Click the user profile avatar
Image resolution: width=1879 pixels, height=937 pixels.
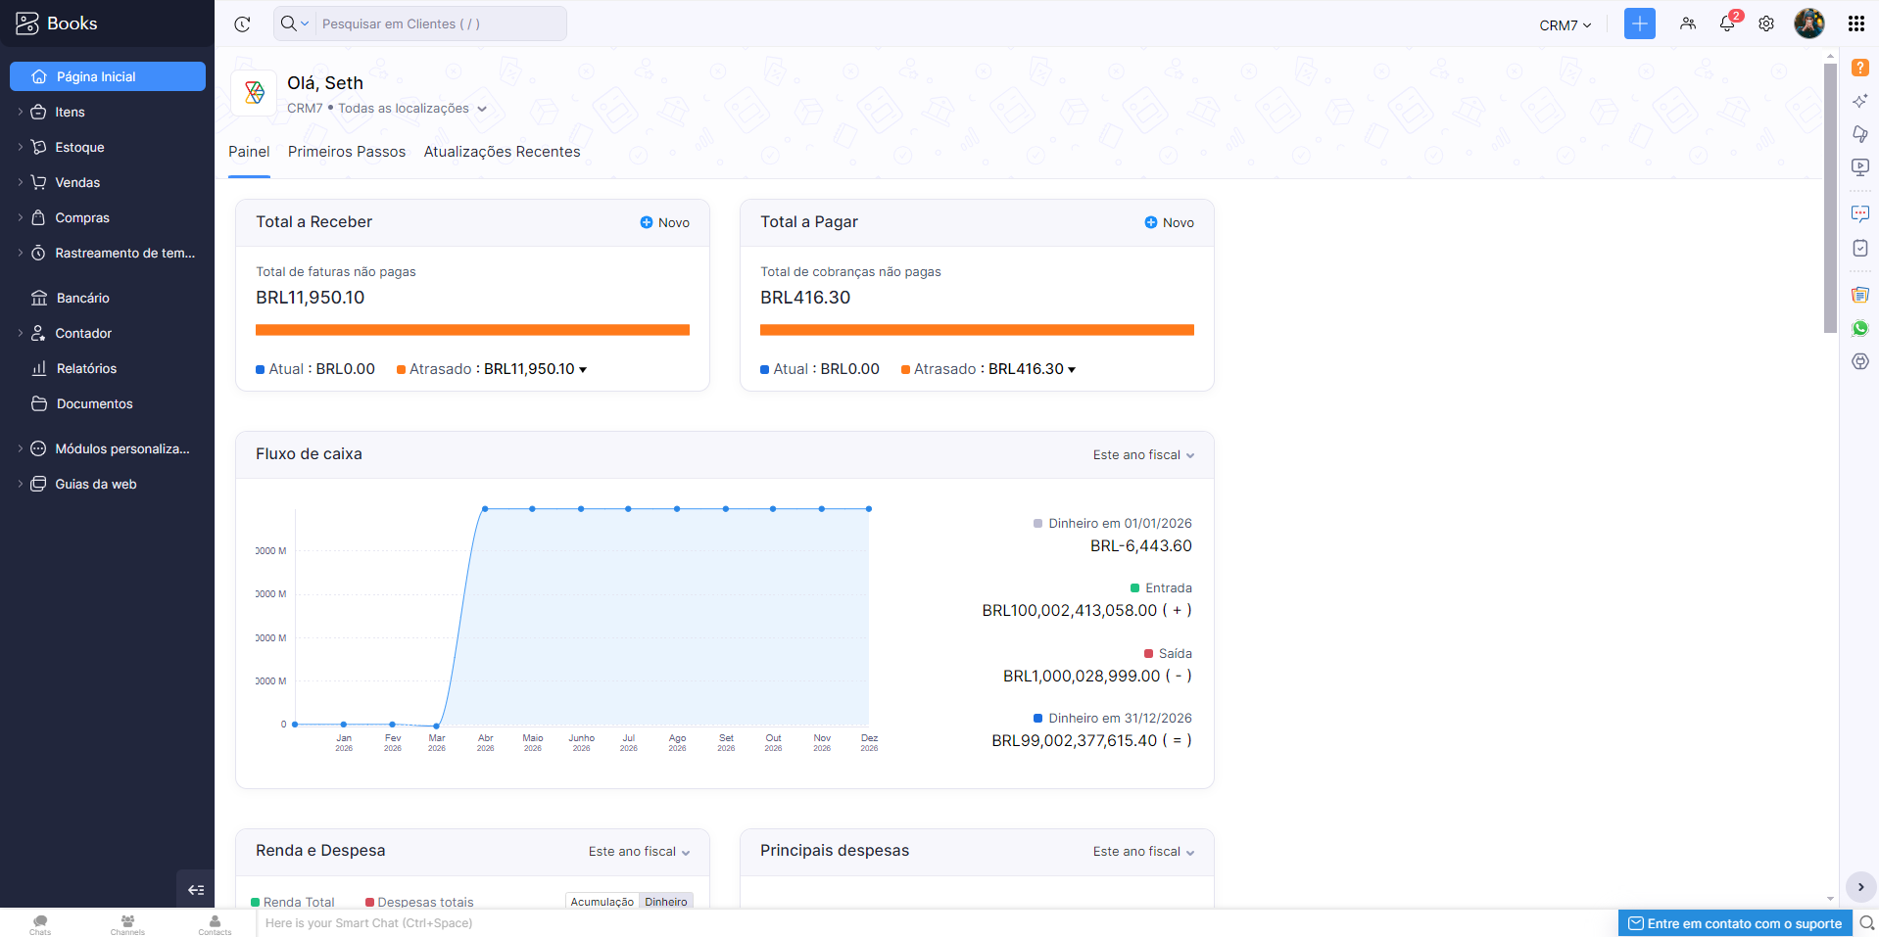click(x=1808, y=23)
